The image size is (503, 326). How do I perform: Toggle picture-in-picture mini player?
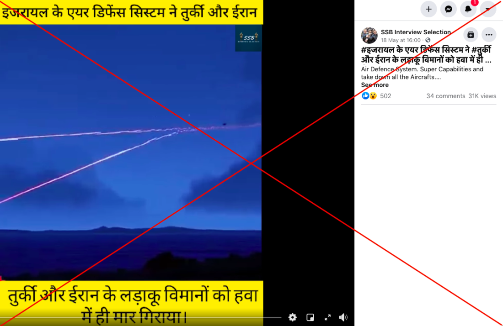(310, 317)
